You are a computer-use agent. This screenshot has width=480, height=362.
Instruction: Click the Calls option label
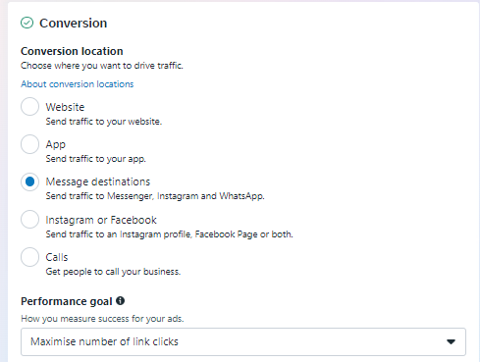[57, 257]
